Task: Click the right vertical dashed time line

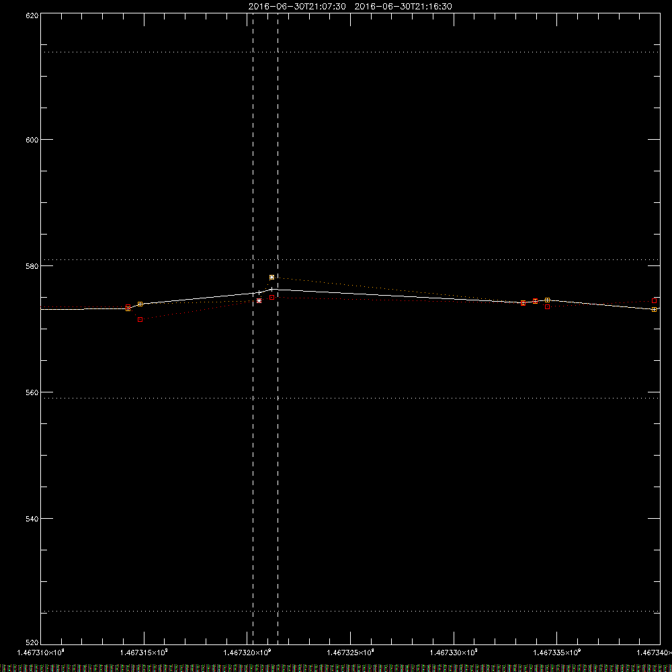Action: 278,329
